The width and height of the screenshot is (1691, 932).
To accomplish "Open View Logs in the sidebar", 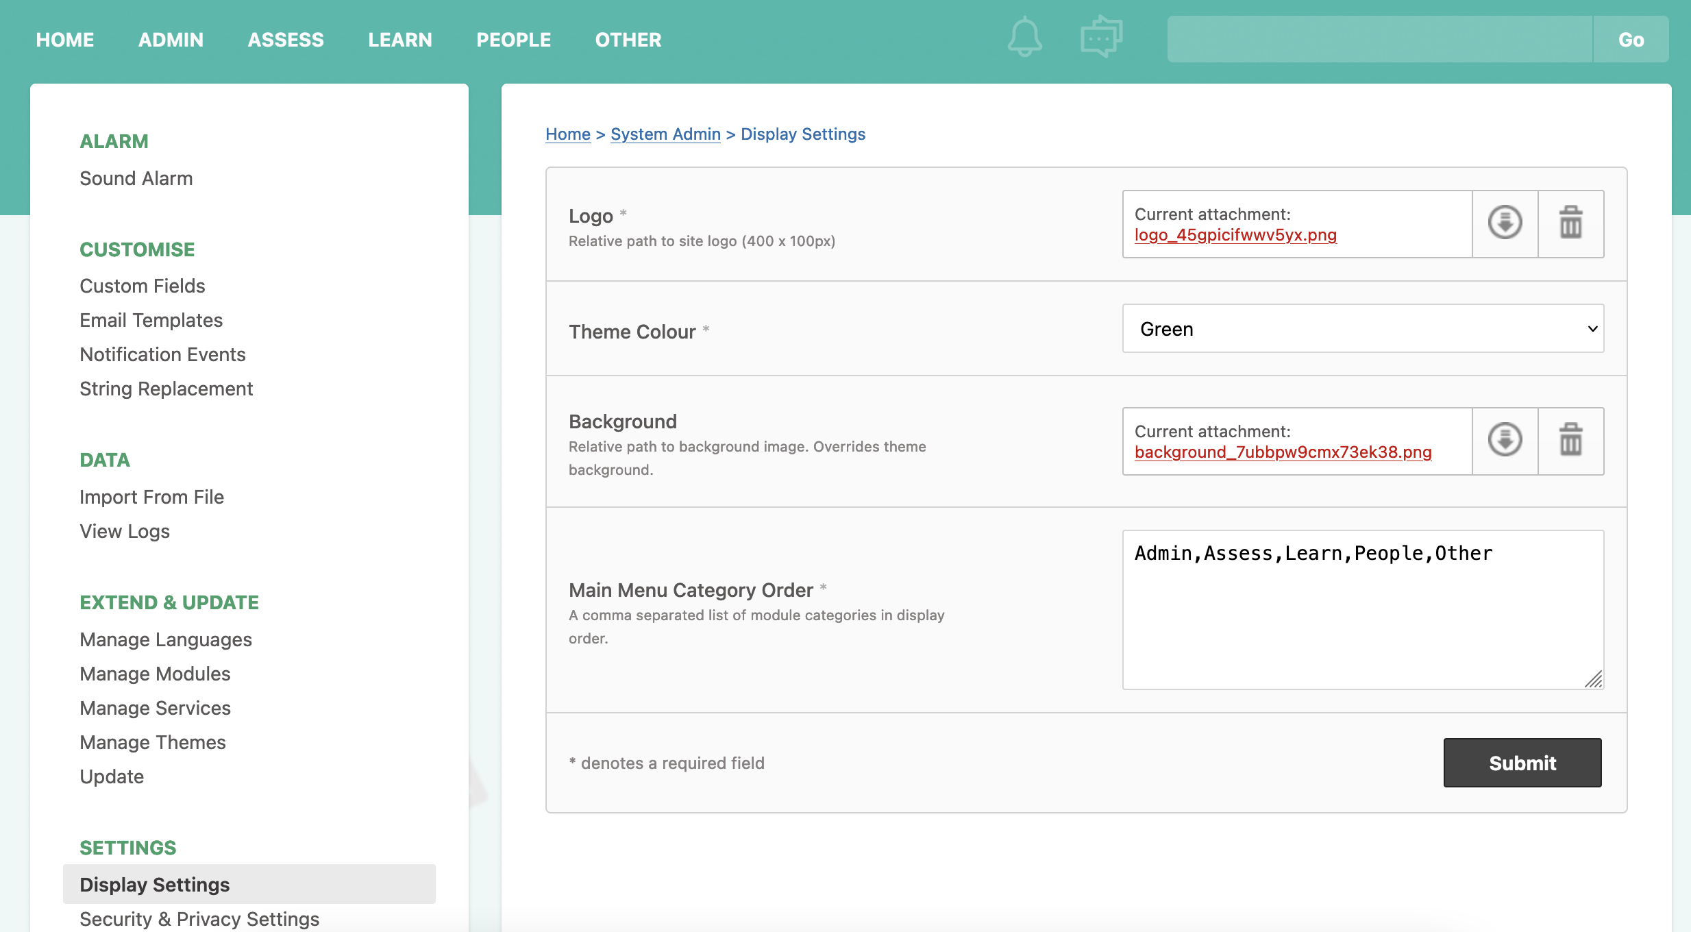I will [125, 531].
